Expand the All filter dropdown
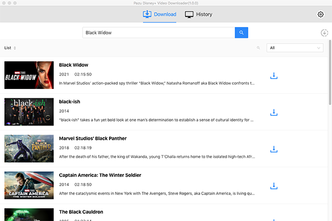 coord(295,48)
